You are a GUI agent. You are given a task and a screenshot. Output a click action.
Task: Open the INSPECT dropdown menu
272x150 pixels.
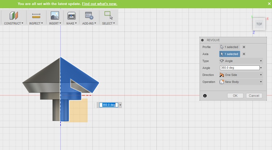pyautogui.click(x=36, y=23)
